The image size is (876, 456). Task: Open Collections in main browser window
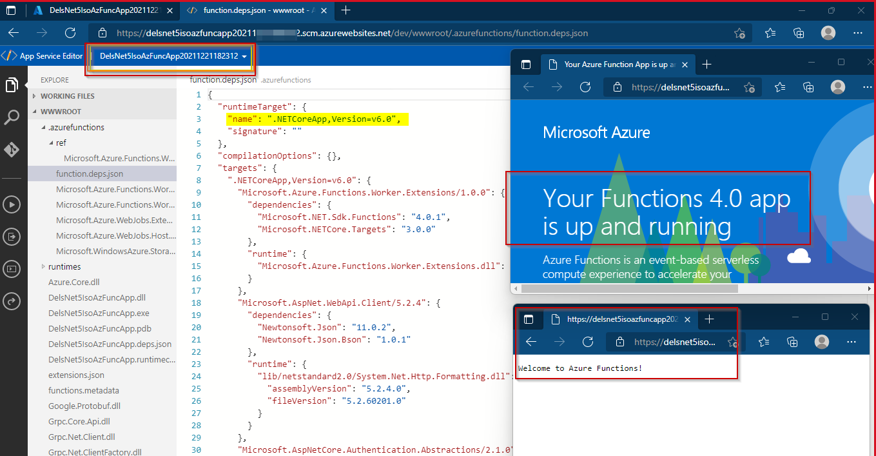click(799, 34)
